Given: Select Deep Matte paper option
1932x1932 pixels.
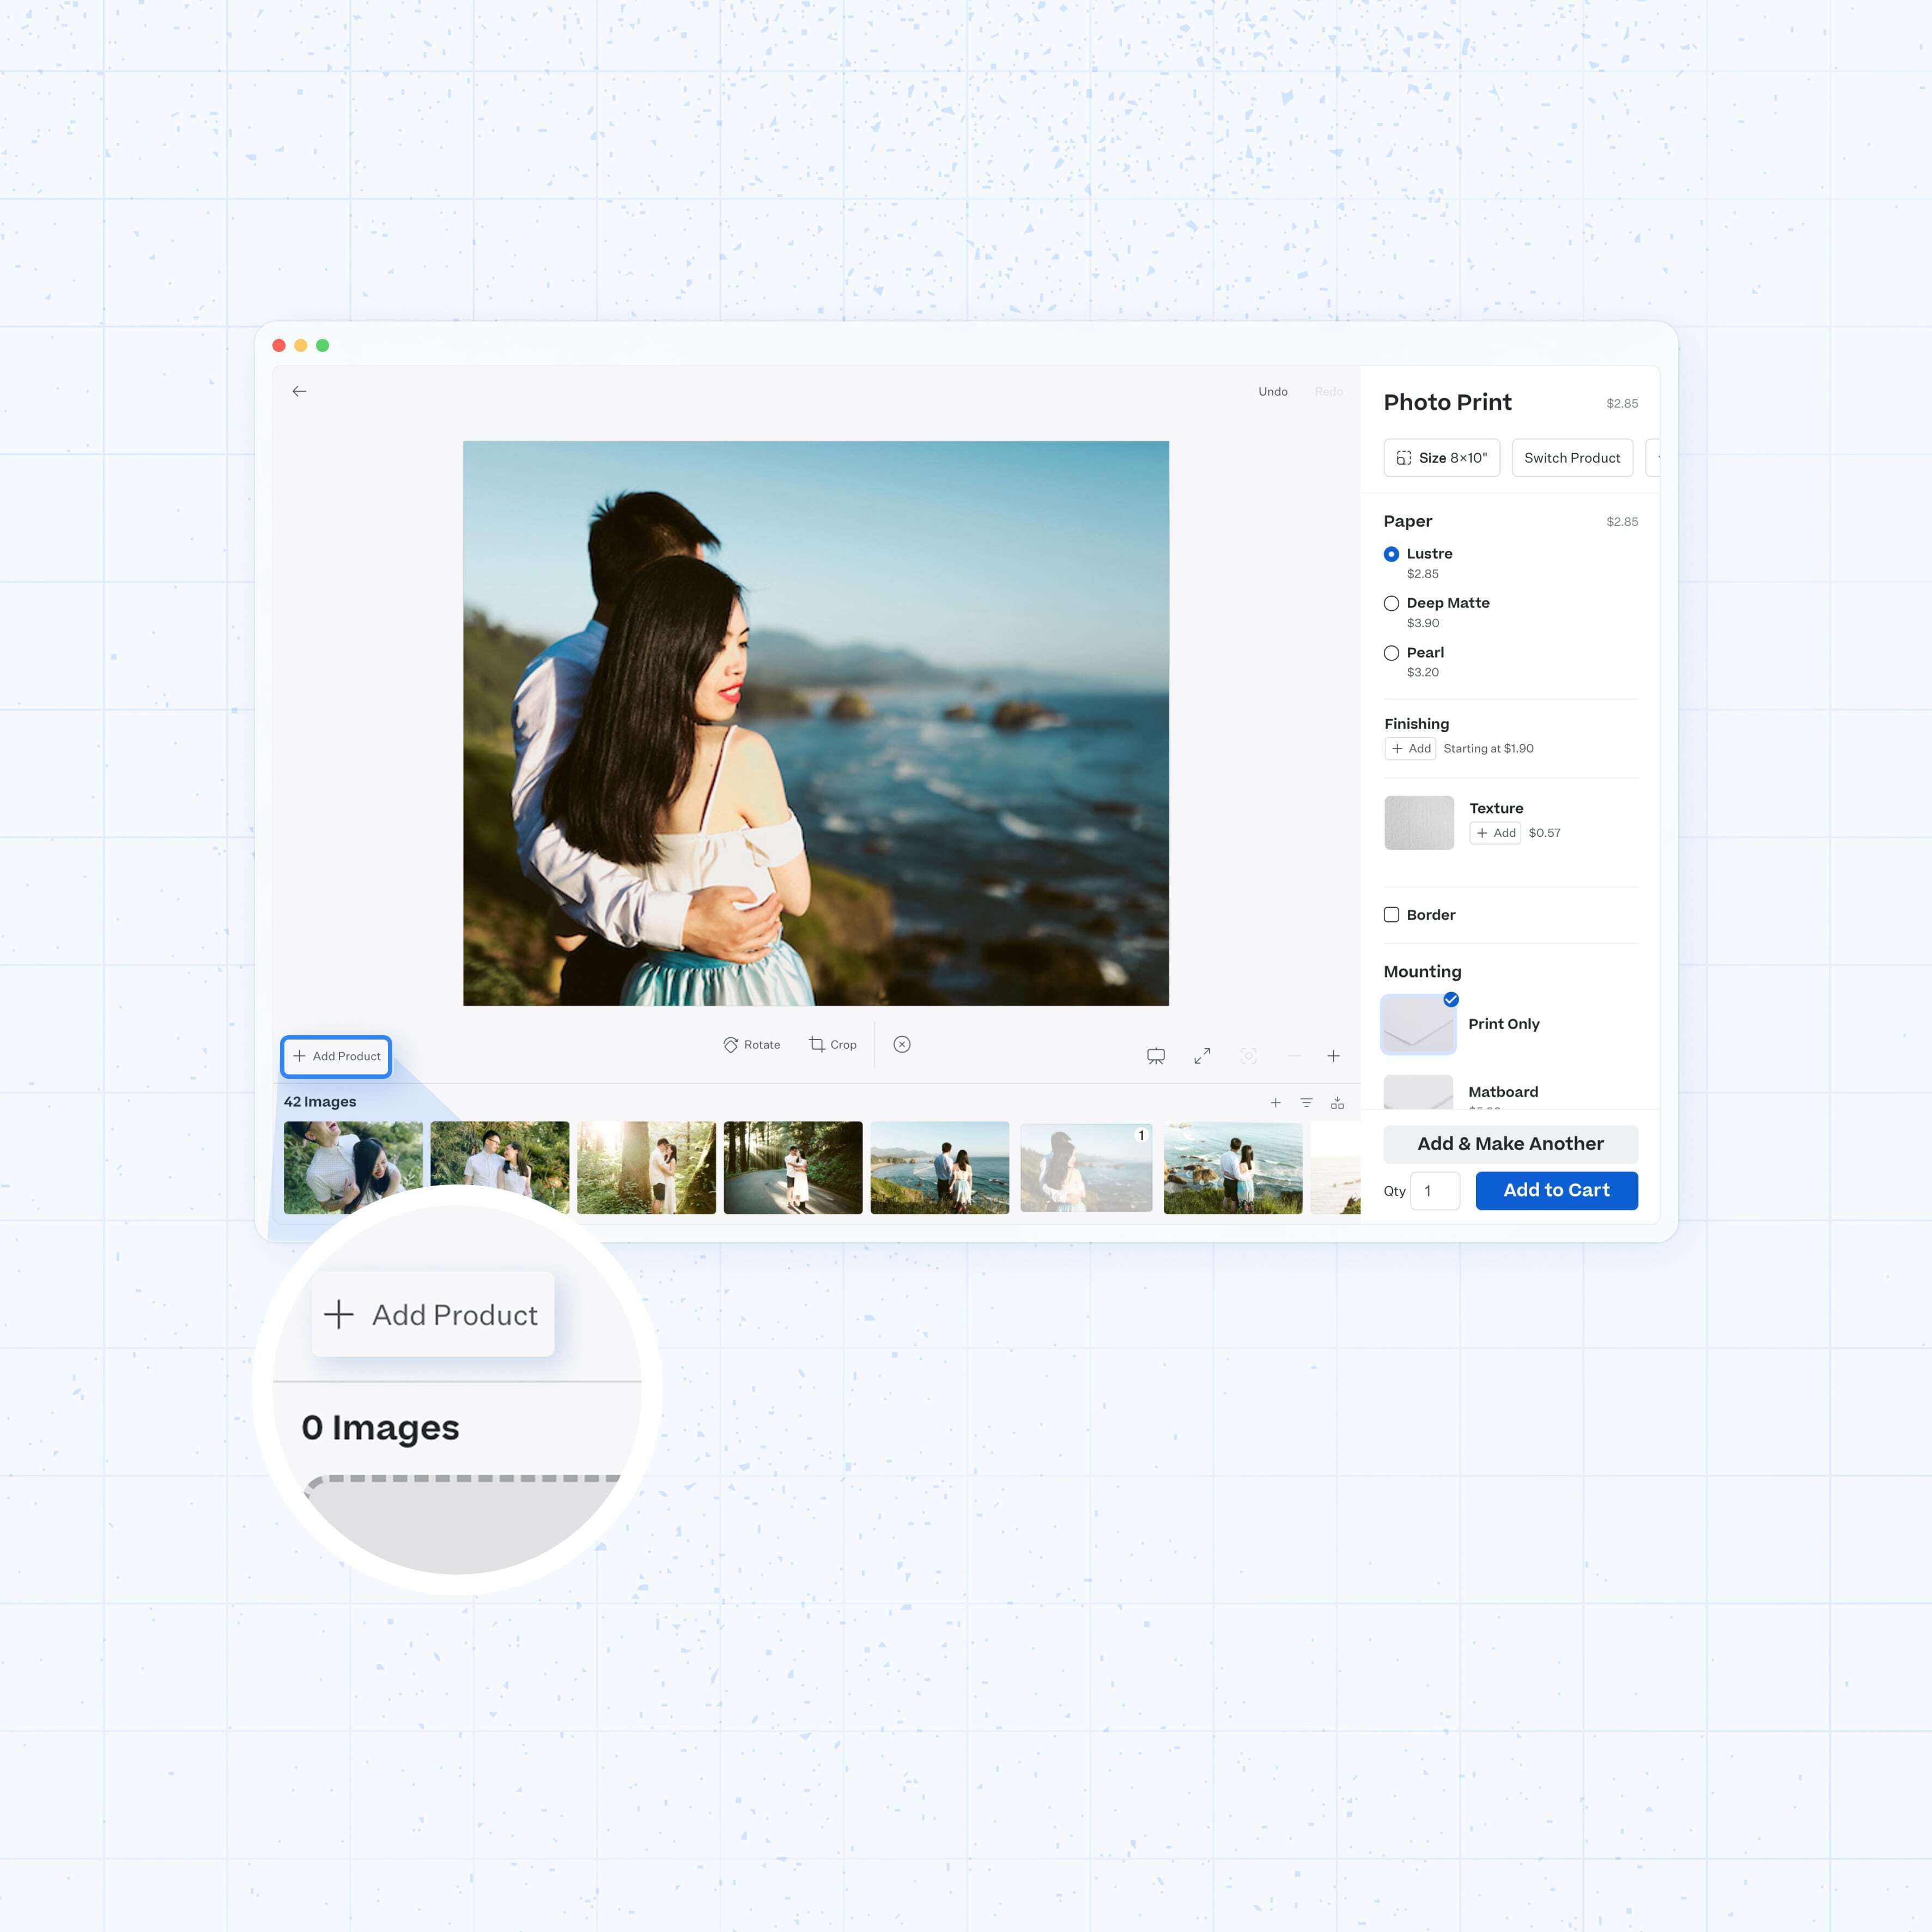Looking at the screenshot, I should click(x=1391, y=603).
